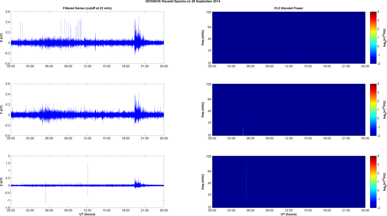
Task: Click freq (mHz) label of middle wavelet plot
Action: [x=203, y=110]
